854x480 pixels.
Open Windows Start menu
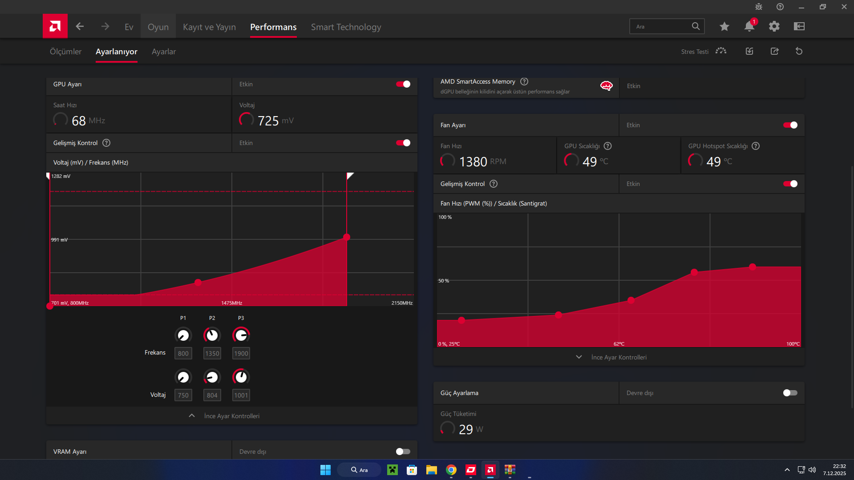coord(326,470)
